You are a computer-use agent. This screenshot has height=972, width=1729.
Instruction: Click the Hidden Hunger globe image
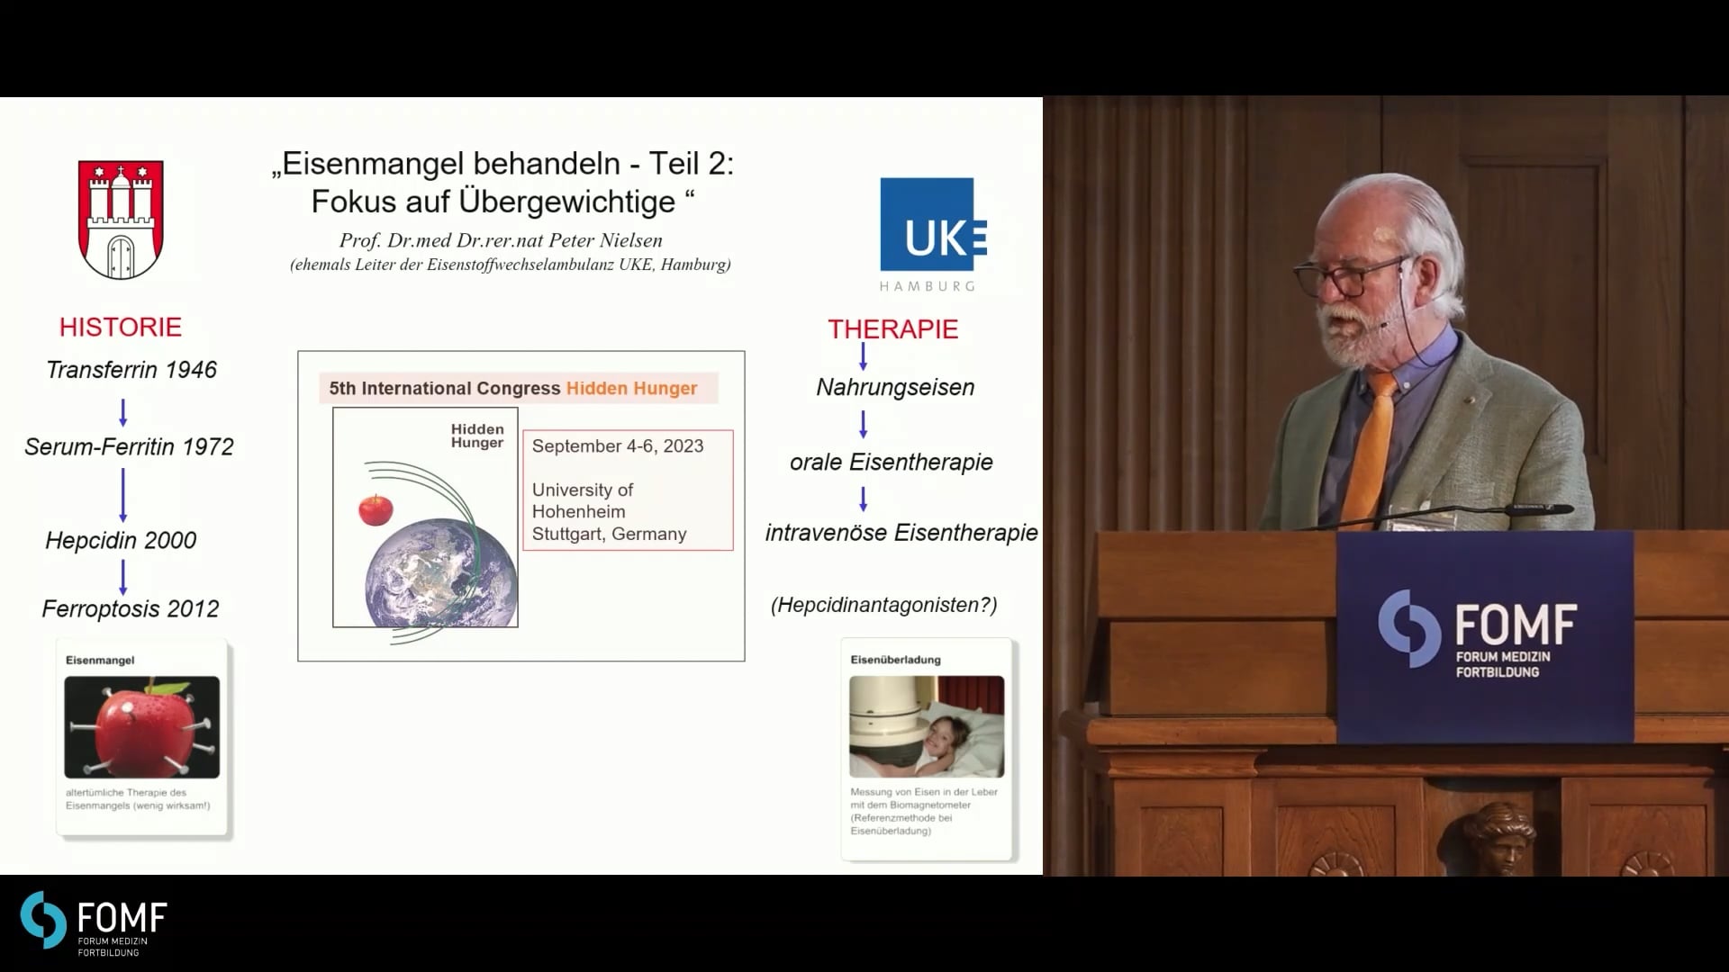point(441,571)
